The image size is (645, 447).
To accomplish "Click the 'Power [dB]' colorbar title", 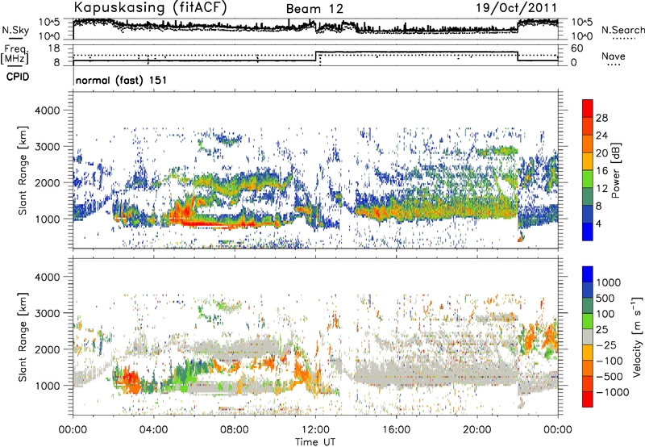I will (615, 170).
